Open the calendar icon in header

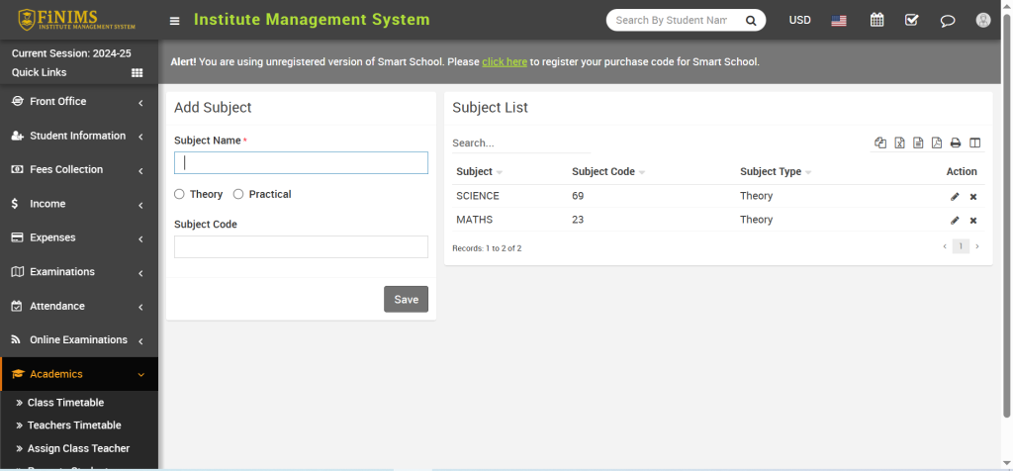(x=876, y=20)
